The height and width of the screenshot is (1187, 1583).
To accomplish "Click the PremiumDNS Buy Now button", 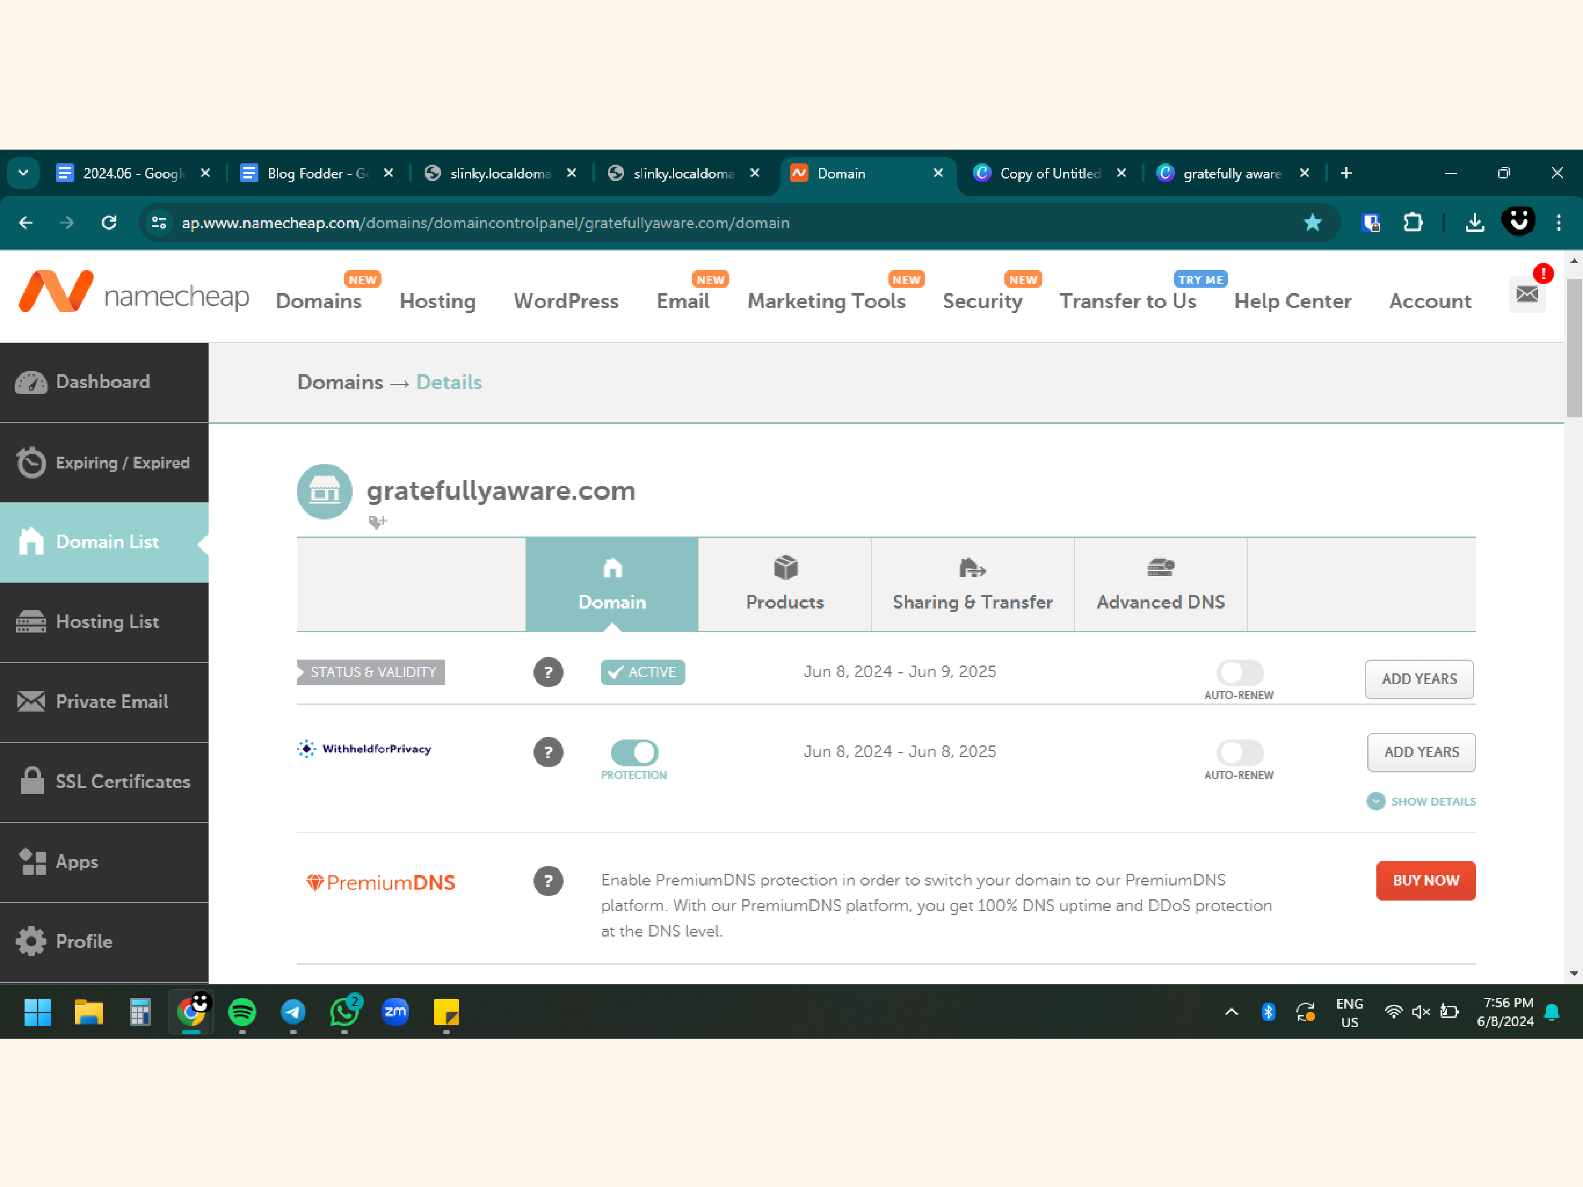I will point(1425,881).
